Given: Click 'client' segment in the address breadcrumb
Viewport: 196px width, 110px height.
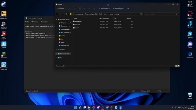Looking at the screenshot, I should pos(106,14).
